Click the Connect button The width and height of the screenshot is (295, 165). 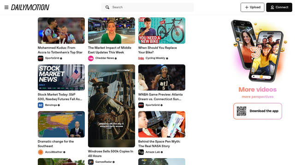click(279, 7)
